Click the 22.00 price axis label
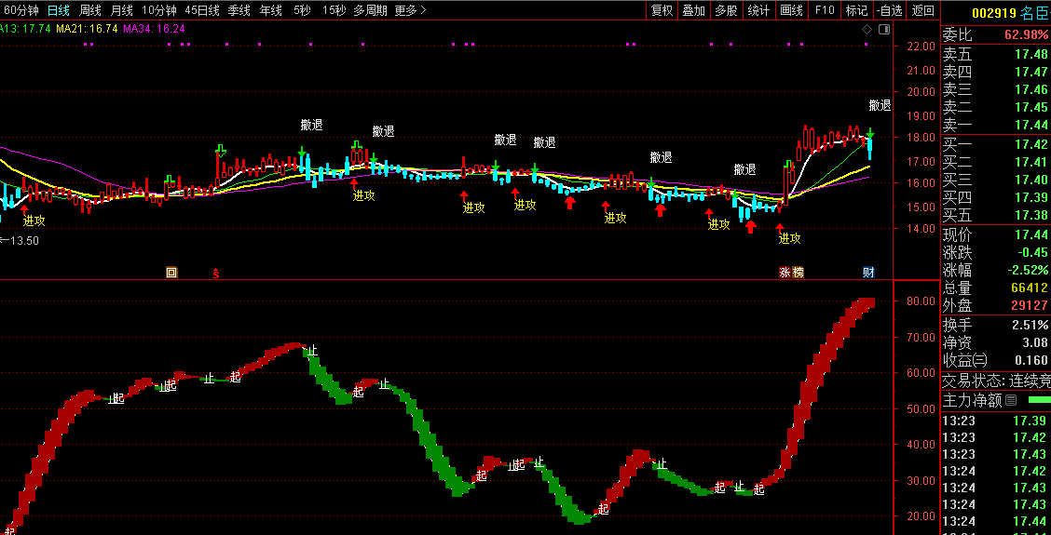Image resolution: width=1051 pixels, height=535 pixels. tap(919, 47)
